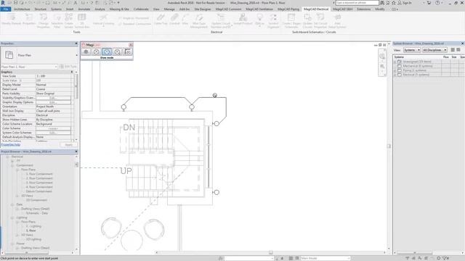
Task: Switch to the MagiCAD Piping tab
Action: coord(288,9)
